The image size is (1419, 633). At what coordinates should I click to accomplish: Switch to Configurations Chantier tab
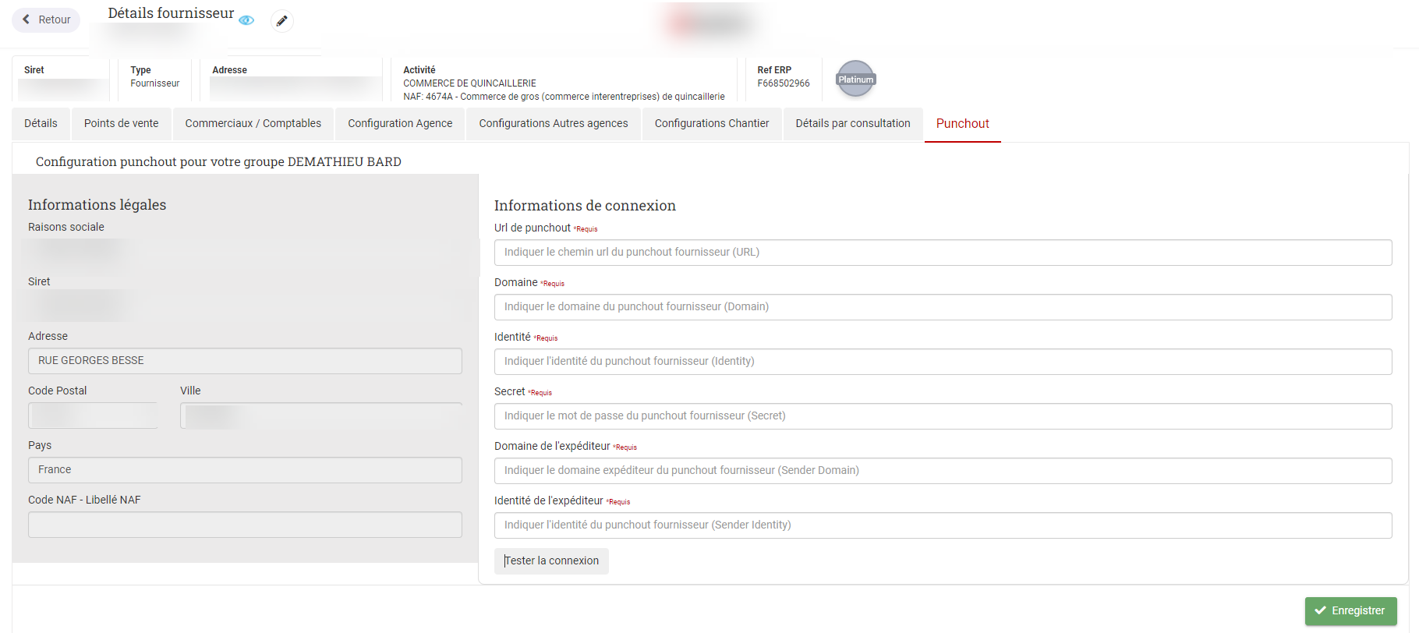711,123
